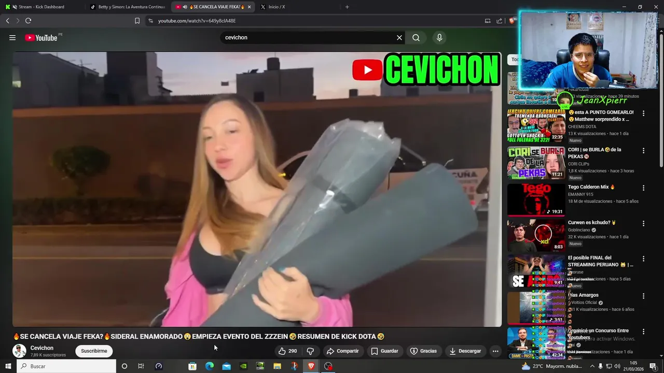
Task: Open the CORI CLIPs channel name
Action: point(578,164)
